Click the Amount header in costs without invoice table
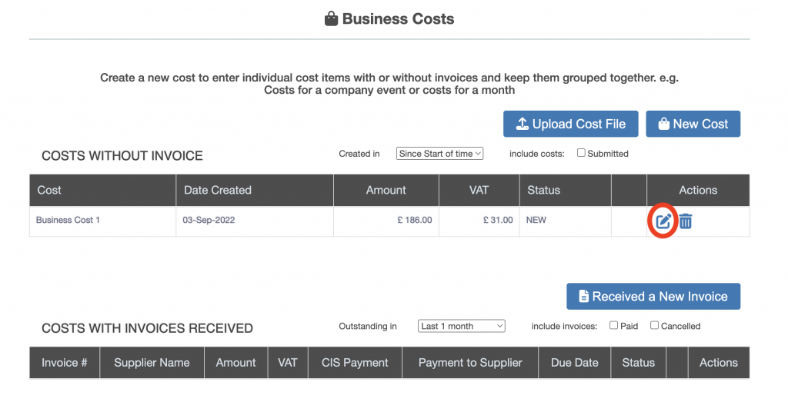This screenshot has width=788, height=412. 386,190
